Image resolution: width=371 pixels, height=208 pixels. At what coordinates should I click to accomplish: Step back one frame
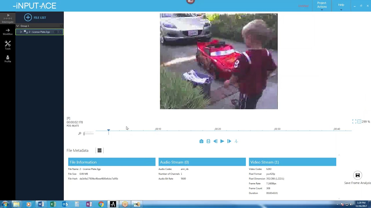(215, 141)
